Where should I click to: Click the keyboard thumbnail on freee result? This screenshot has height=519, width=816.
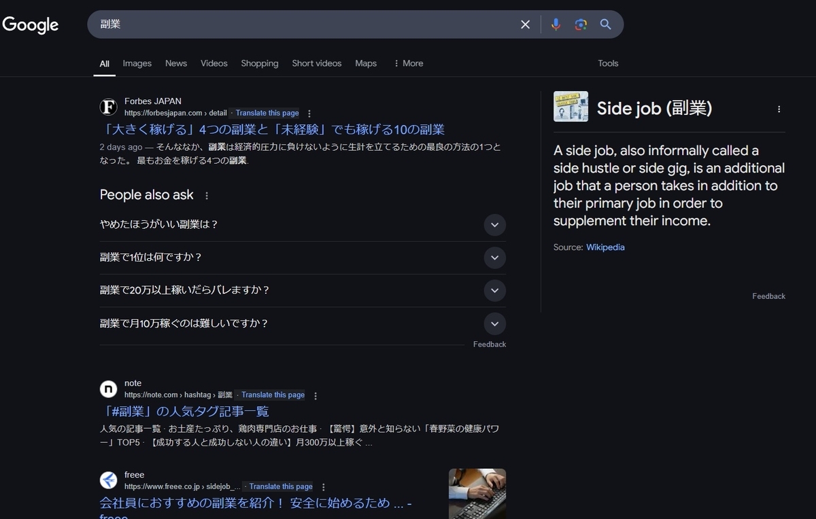[477, 494]
